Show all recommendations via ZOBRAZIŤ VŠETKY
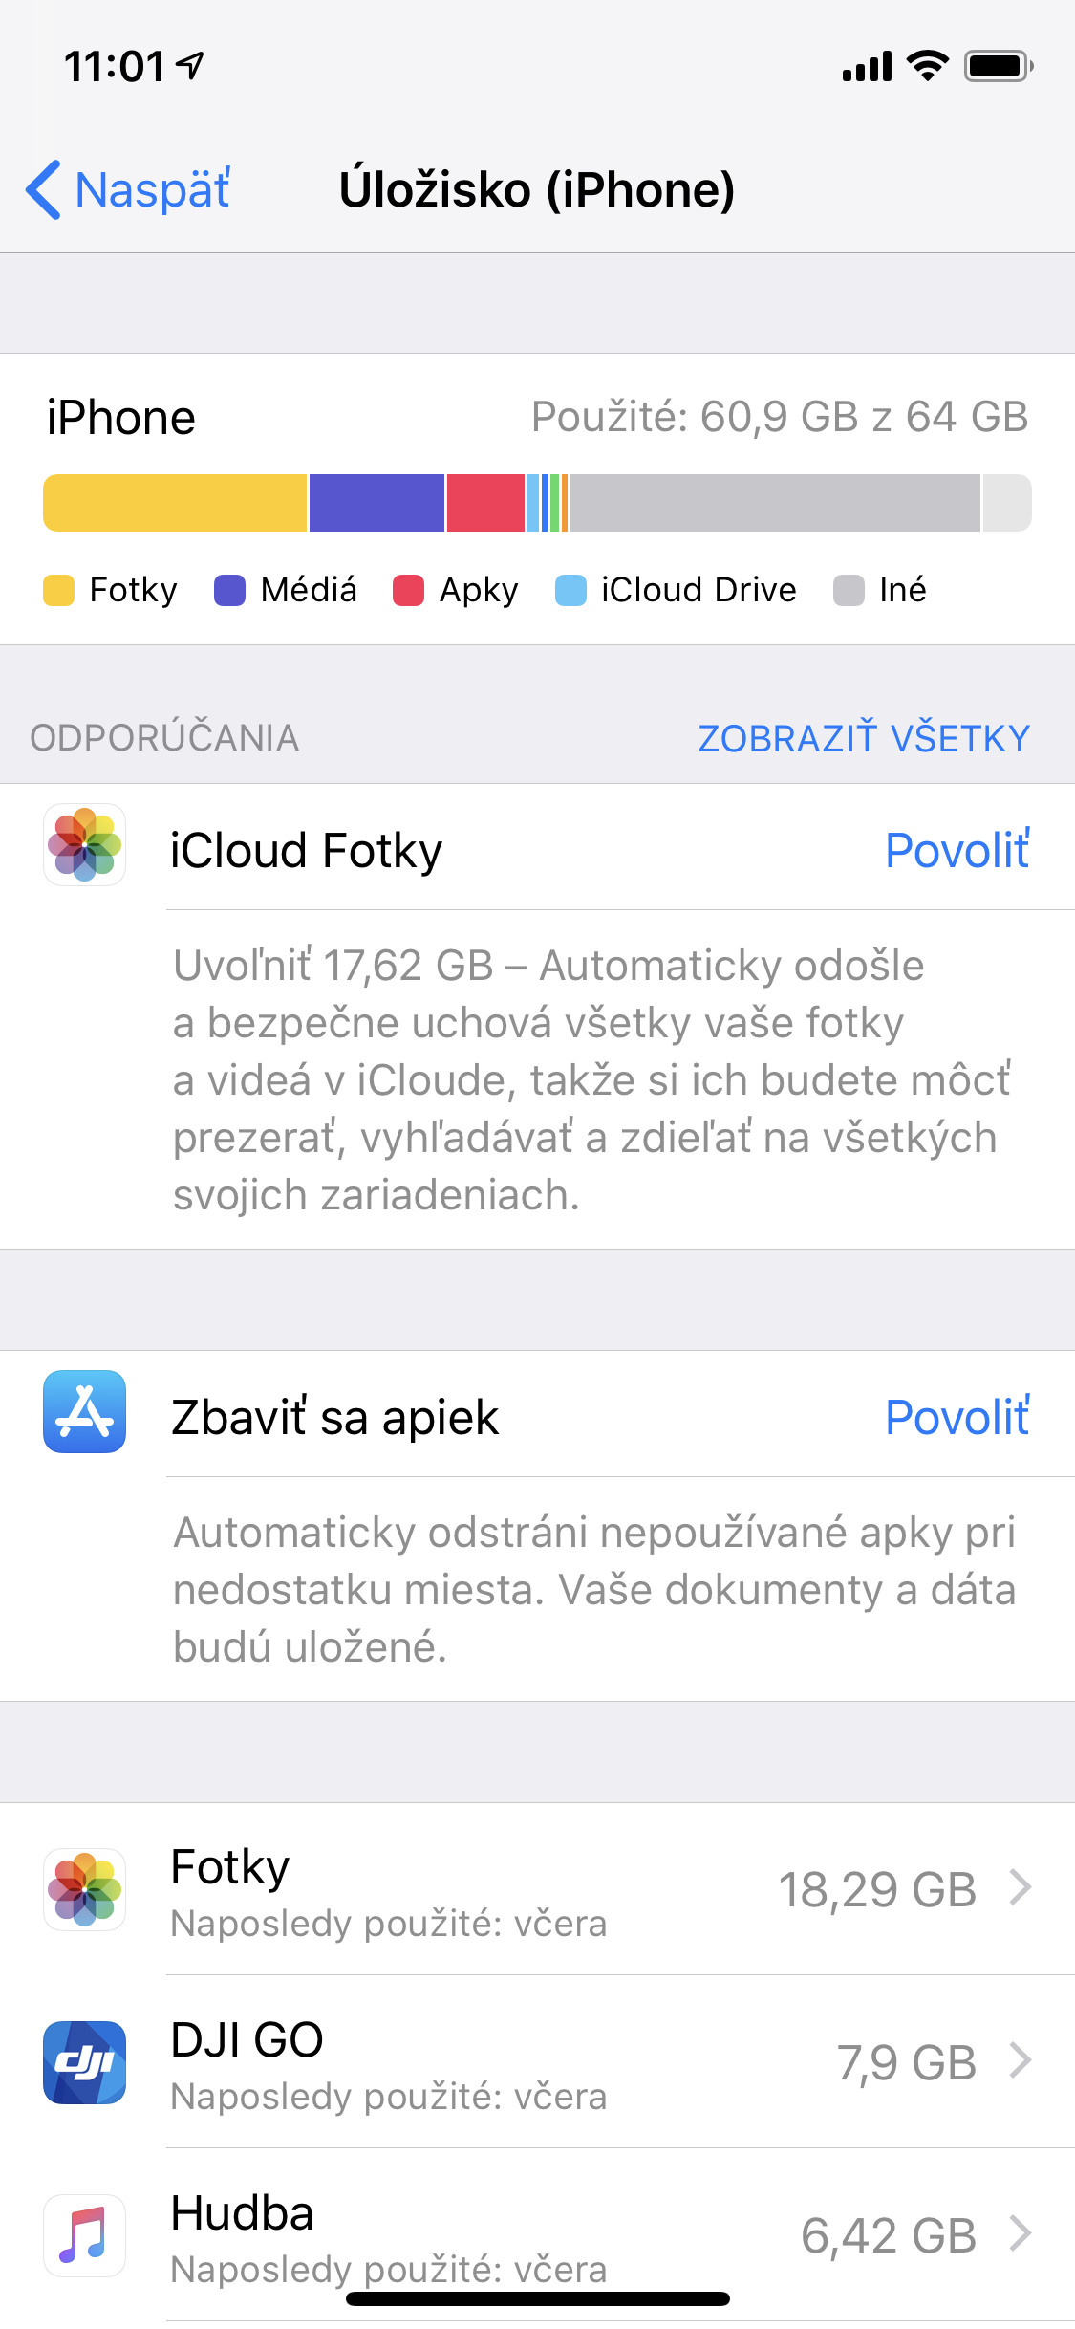Viewport: 1075px width, 2329px height. pos(864,738)
